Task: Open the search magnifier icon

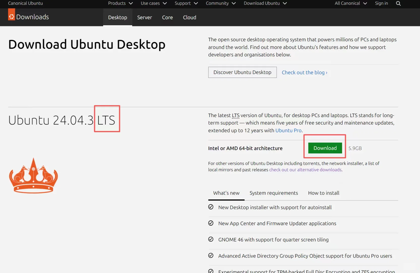Action: tap(398, 3)
